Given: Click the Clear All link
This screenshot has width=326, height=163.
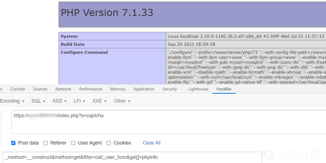Looking at the screenshot, I should (152, 143).
